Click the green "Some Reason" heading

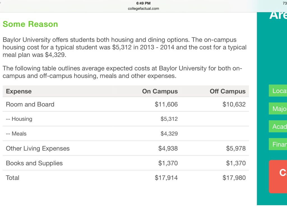(x=30, y=24)
